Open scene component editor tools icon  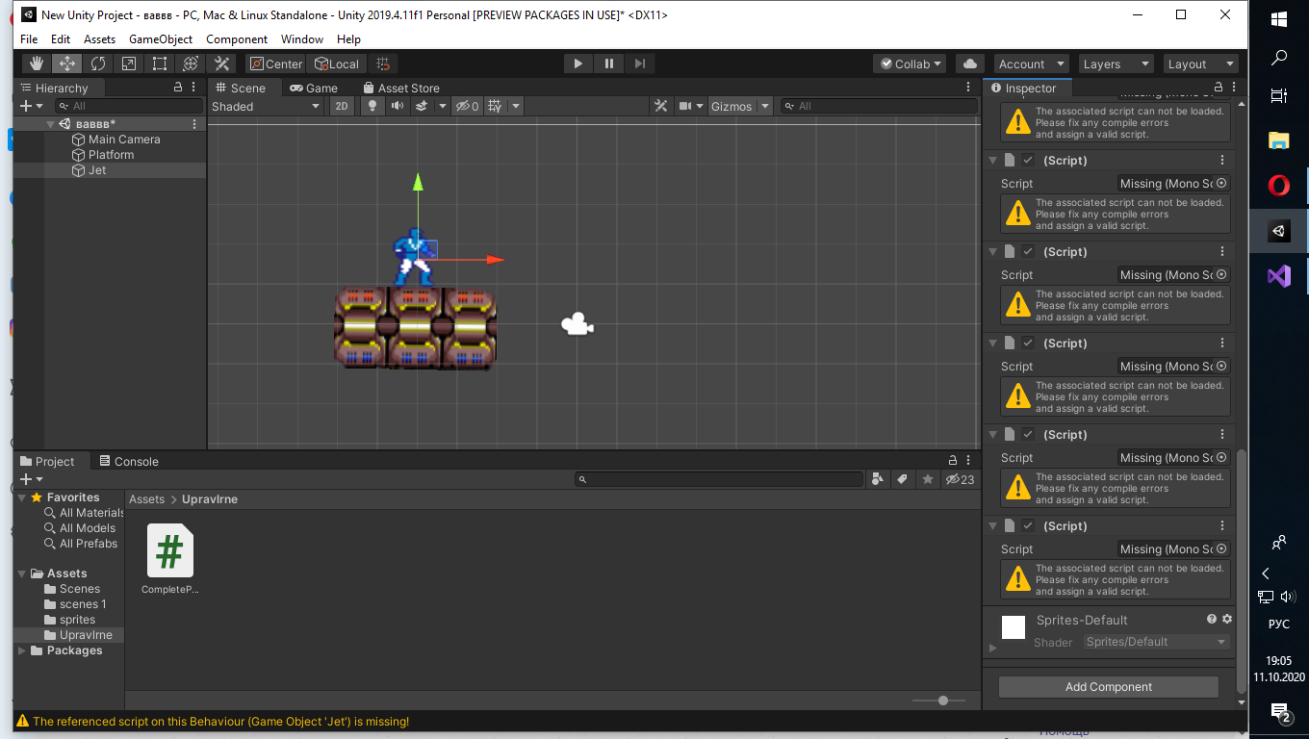[660, 106]
